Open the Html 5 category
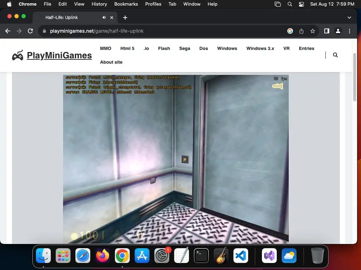This screenshot has width=361, height=270. (x=127, y=49)
